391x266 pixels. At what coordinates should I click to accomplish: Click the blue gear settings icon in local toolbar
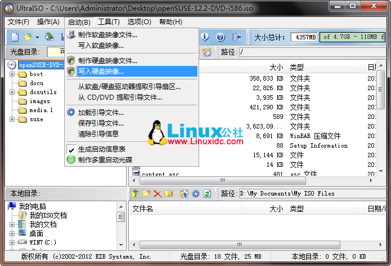[196, 193]
